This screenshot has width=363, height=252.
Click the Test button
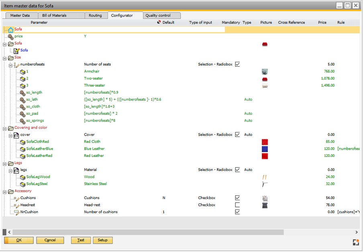[80, 240]
